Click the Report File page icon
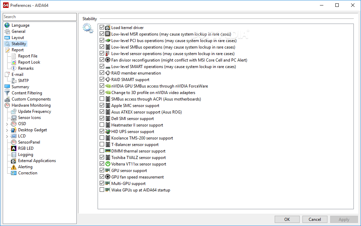The image size is (361, 226). (x=14, y=56)
